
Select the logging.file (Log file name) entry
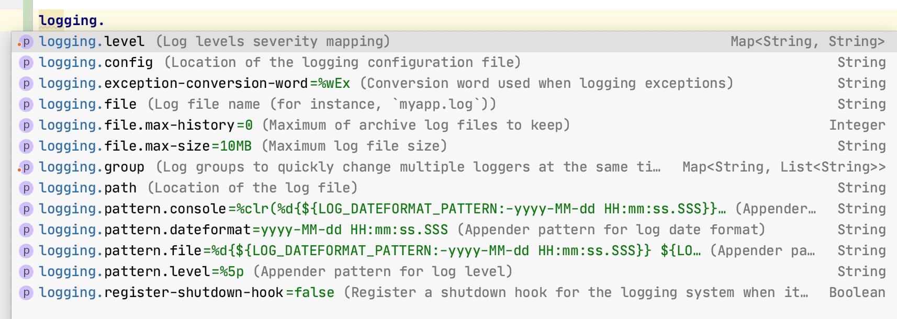point(454,104)
